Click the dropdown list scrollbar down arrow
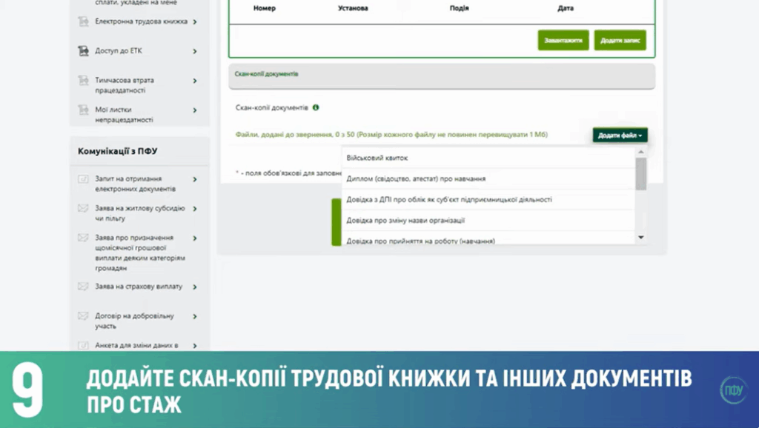This screenshot has height=428, width=759. coord(641,238)
